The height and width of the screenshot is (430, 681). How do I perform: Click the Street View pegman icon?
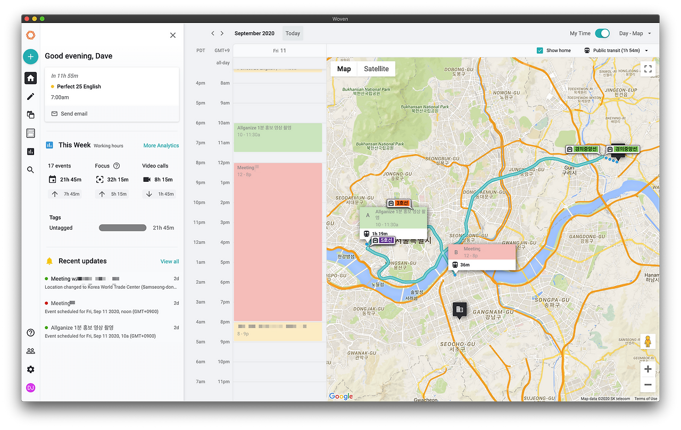(x=647, y=342)
